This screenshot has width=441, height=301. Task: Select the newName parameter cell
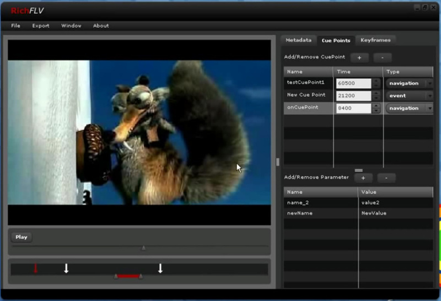(321, 213)
